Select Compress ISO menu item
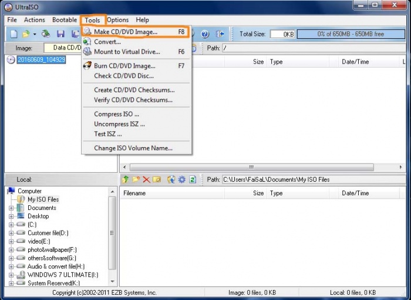 pos(116,114)
